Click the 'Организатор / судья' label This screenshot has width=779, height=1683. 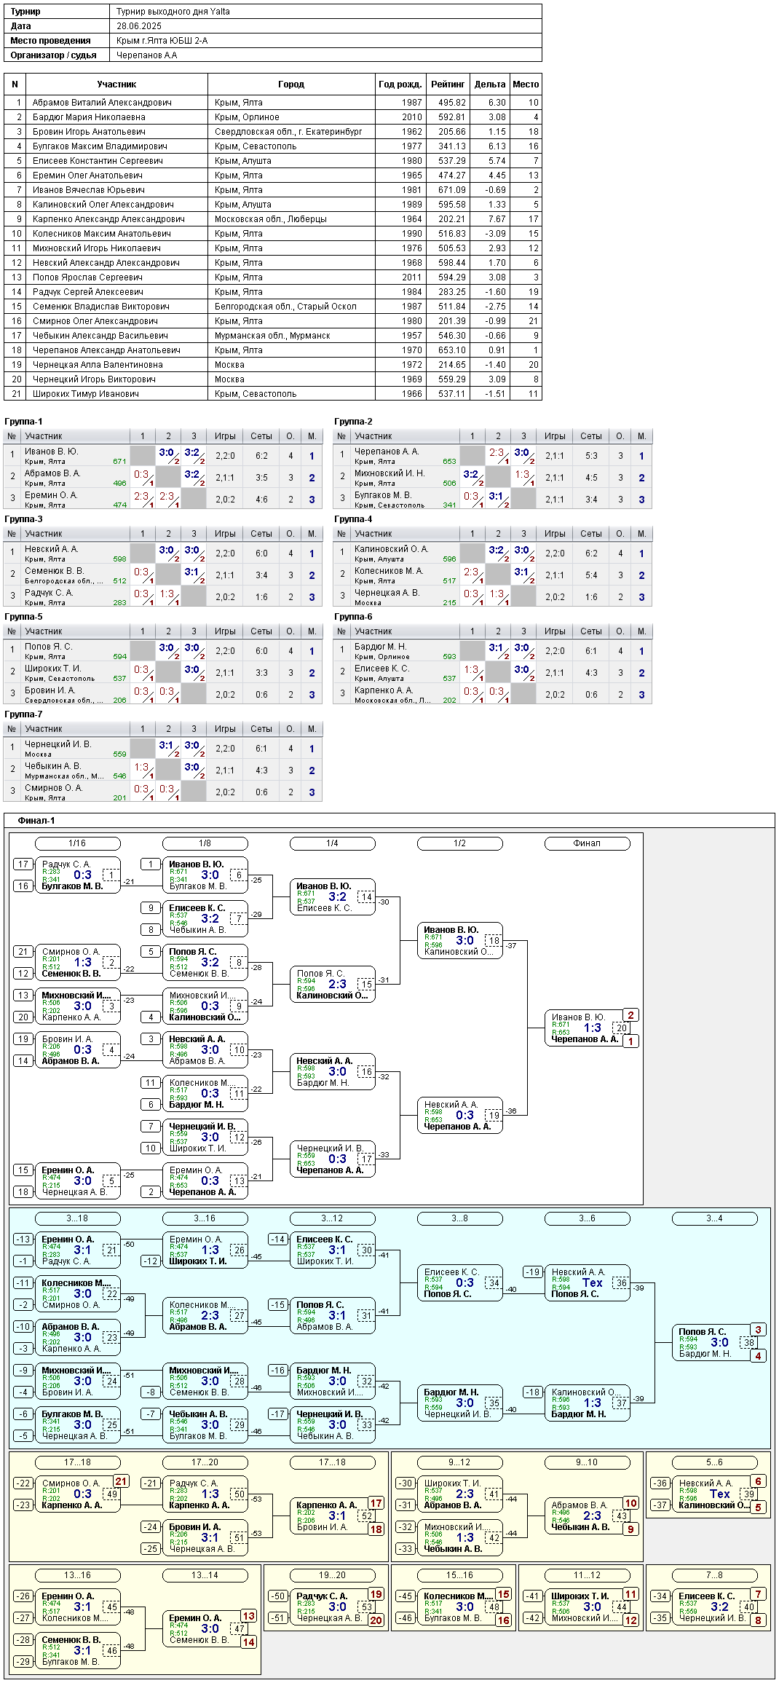pos(53,55)
